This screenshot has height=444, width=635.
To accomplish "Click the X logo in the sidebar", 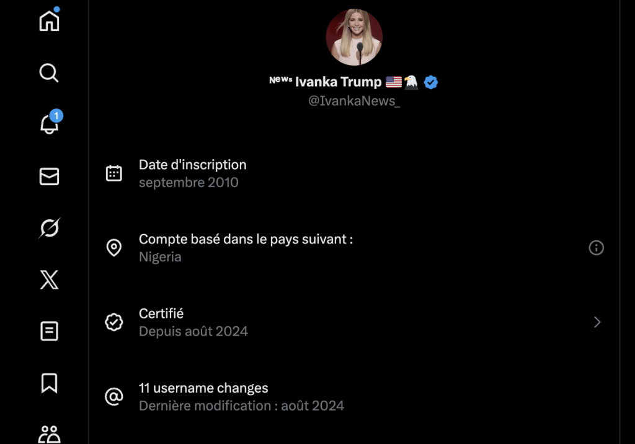I will pyautogui.click(x=48, y=280).
